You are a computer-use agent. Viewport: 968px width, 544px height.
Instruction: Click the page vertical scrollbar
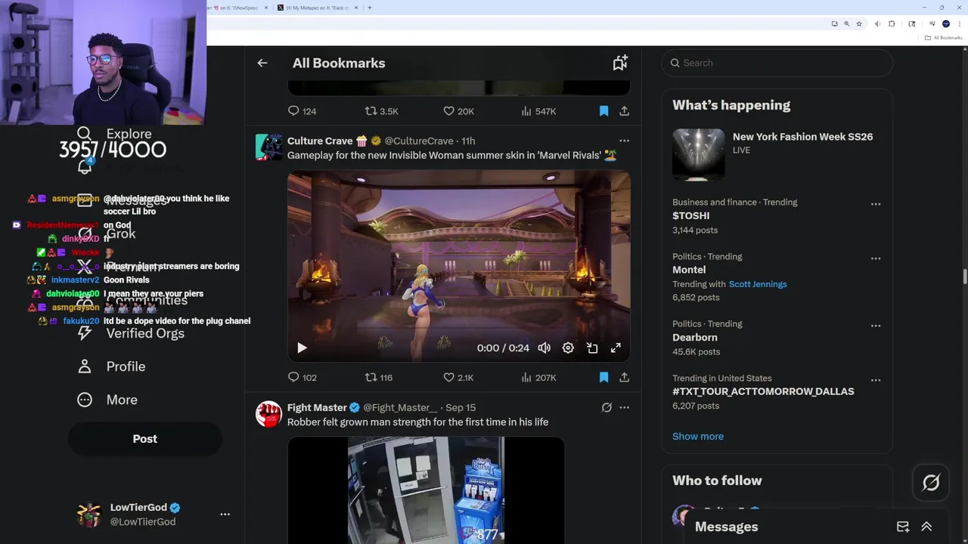pos(965,277)
